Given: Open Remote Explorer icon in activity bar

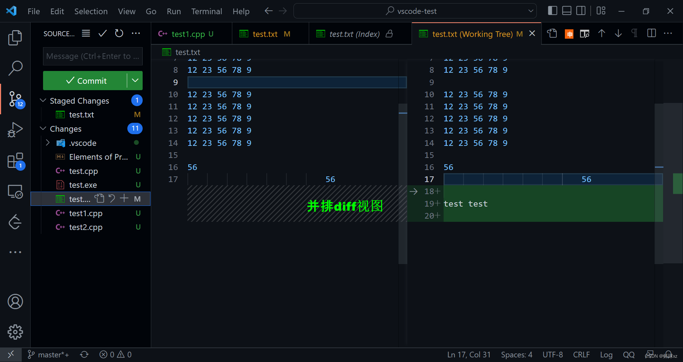Looking at the screenshot, I should point(15,192).
